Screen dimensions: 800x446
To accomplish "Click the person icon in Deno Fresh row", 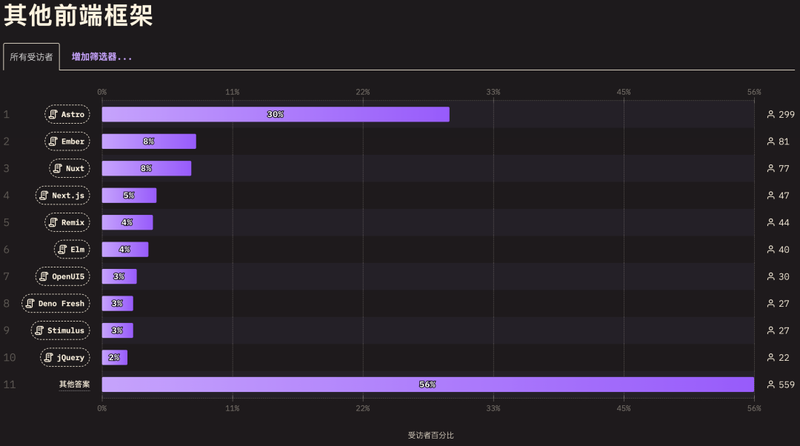I will pyautogui.click(x=771, y=304).
